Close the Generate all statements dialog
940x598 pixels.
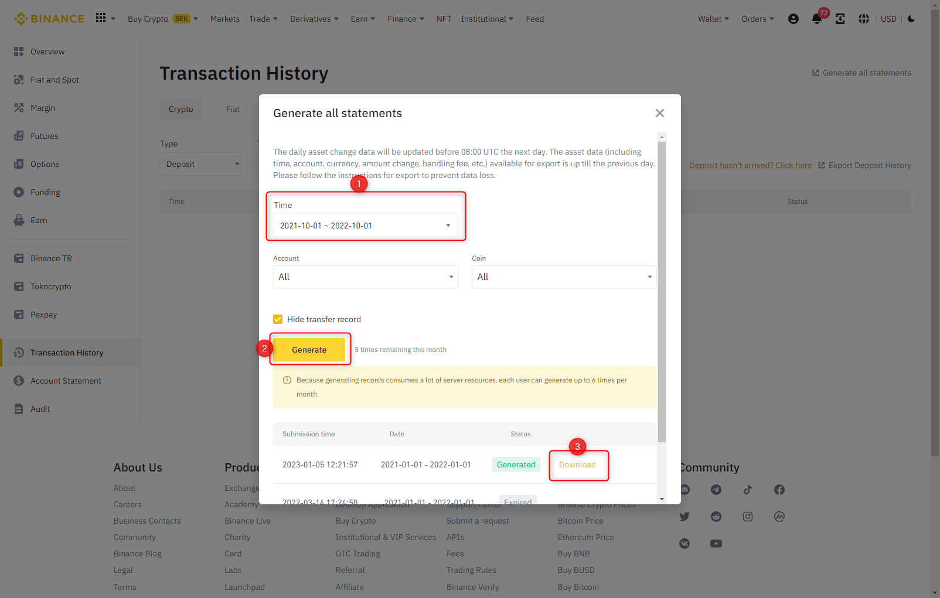pyautogui.click(x=660, y=113)
